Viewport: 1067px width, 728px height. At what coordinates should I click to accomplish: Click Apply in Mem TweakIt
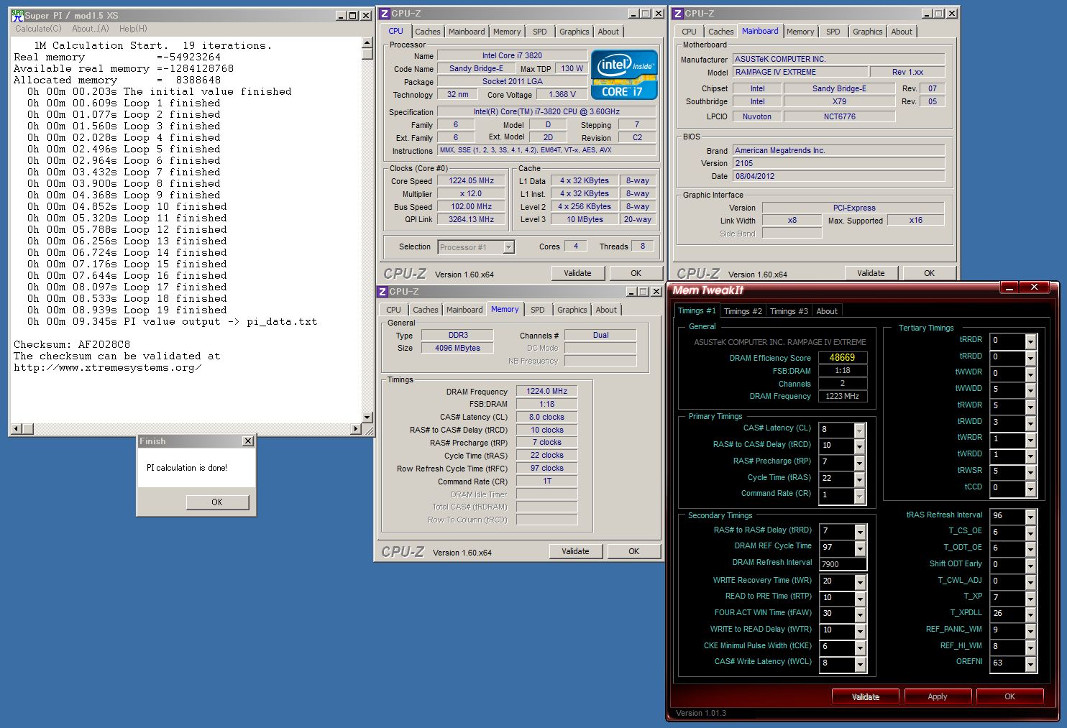pos(937,696)
